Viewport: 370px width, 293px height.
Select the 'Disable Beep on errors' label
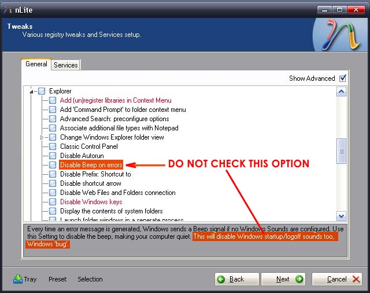[91, 165]
